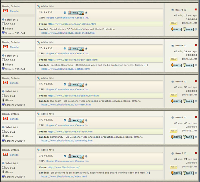This screenshot has width=200, height=182.
Task: Open ALERTS for the 10:45:11 AM record
Action: point(176,137)
